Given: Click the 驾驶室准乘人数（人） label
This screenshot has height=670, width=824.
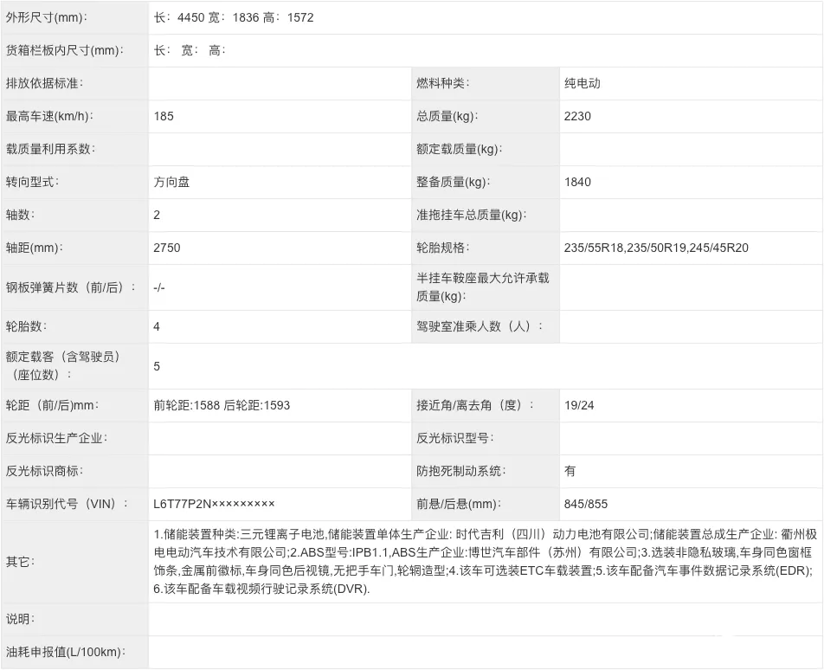Looking at the screenshot, I should (480, 327).
